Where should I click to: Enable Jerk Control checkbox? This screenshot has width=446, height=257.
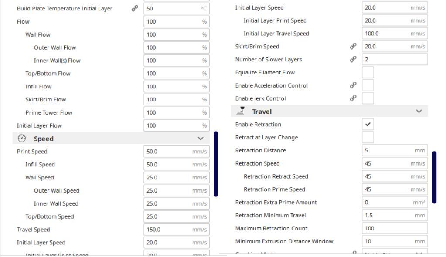point(368,98)
